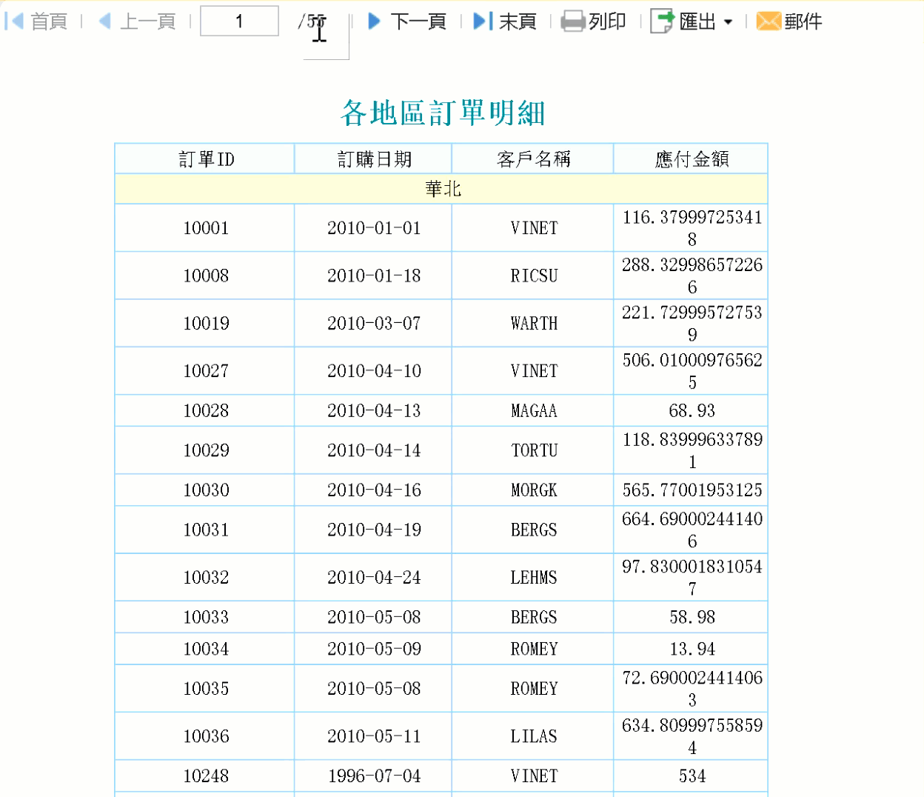Click date 2010-04-10 cell
This screenshot has height=797, width=924.
[373, 370]
